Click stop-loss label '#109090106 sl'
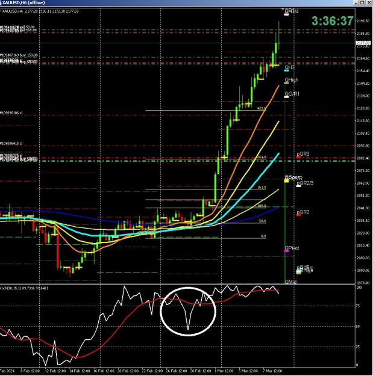This screenshot has width=373, height=376. tap(11, 112)
